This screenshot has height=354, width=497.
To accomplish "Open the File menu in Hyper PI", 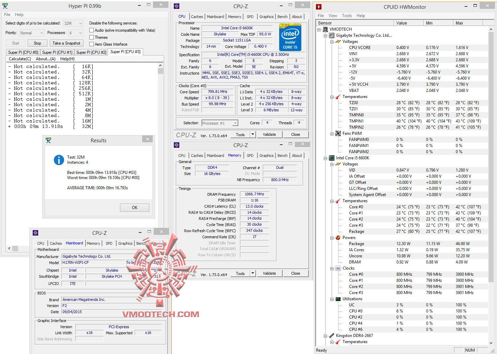I will click(7, 15).
